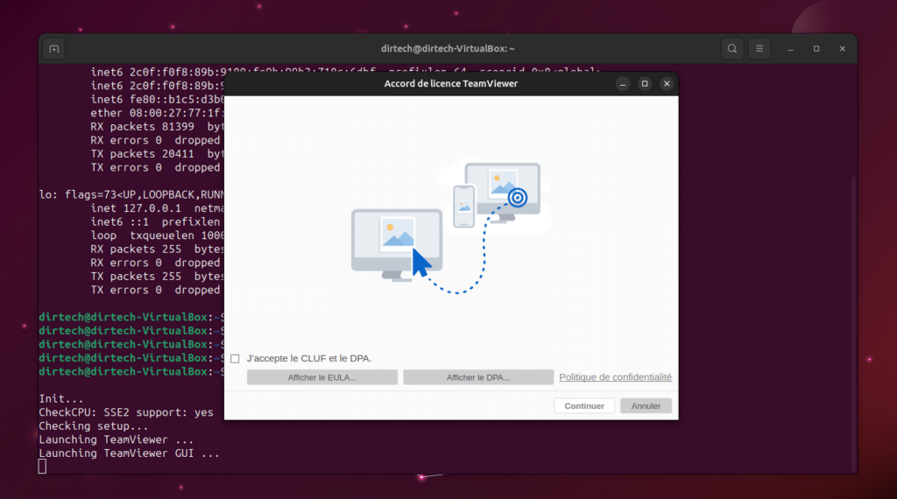Open the Politique de confidentialité link

[x=616, y=377]
